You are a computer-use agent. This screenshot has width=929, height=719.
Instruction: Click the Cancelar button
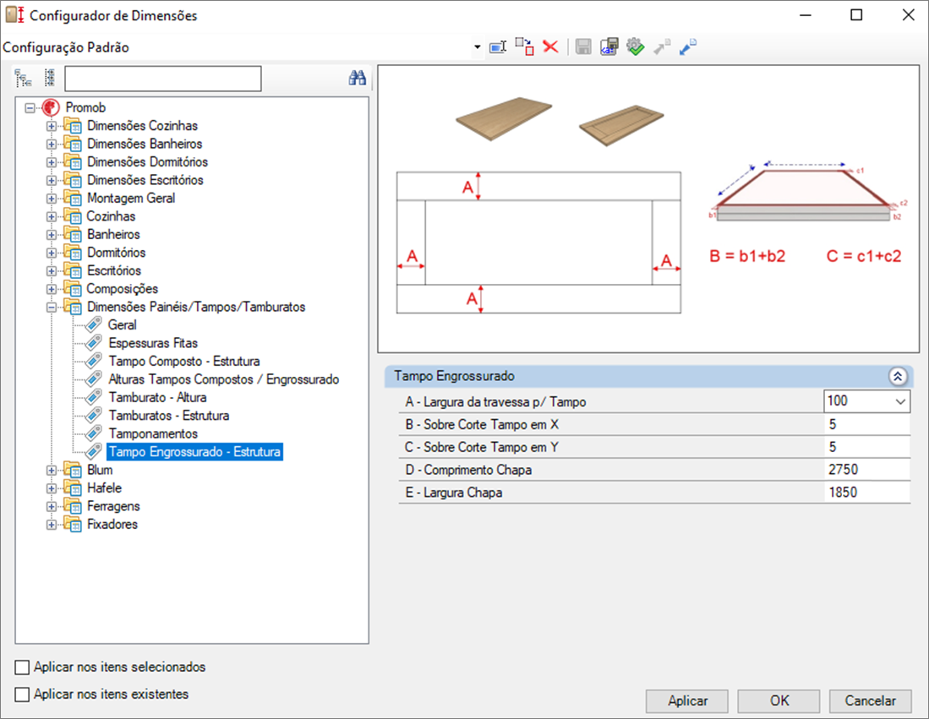870,701
